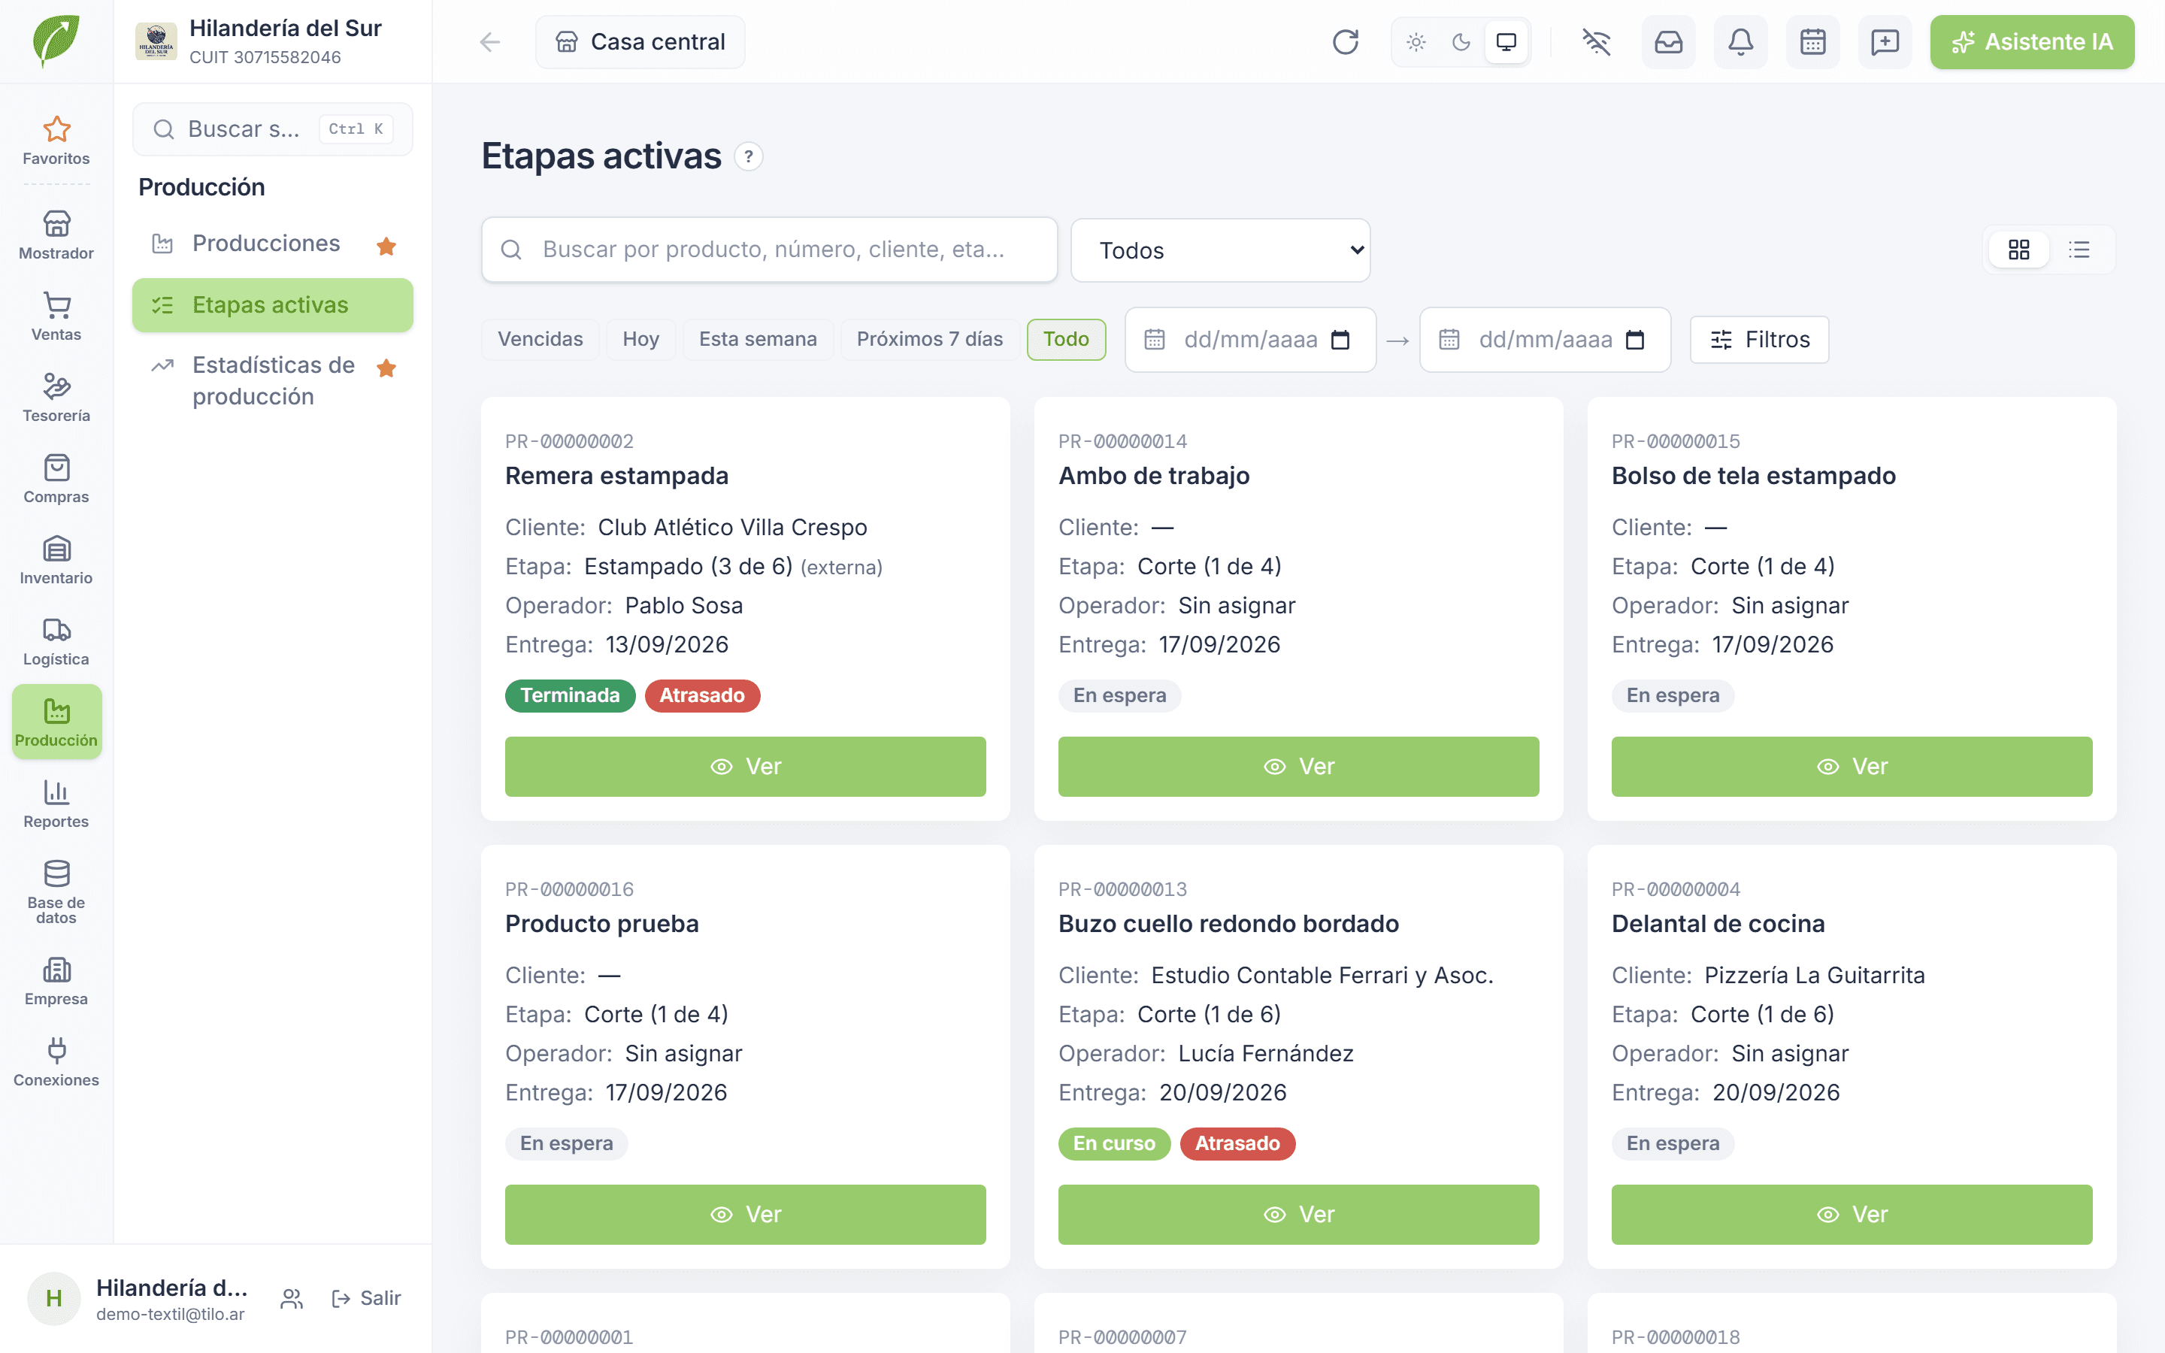The height and width of the screenshot is (1353, 2165).
Task: Select the Hoy filter tab
Action: [640, 339]
